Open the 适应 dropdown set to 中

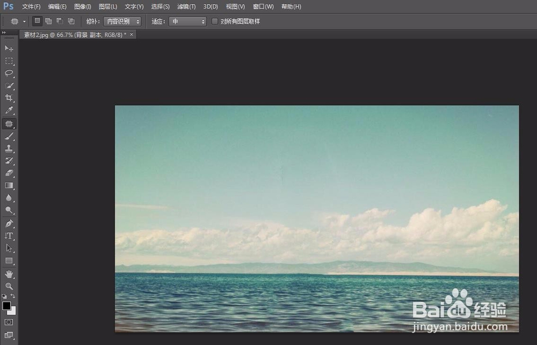(187, 21)
